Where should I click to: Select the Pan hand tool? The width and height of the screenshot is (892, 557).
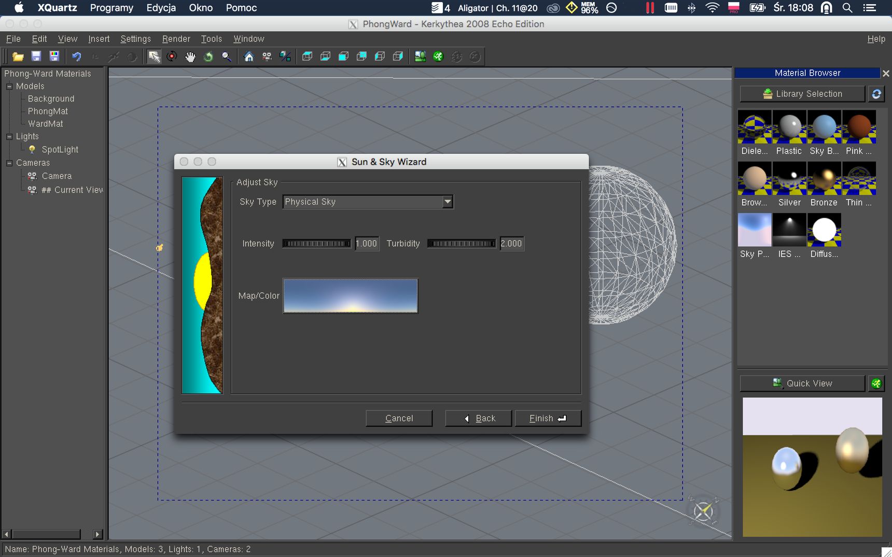click(x=190, y=56)
